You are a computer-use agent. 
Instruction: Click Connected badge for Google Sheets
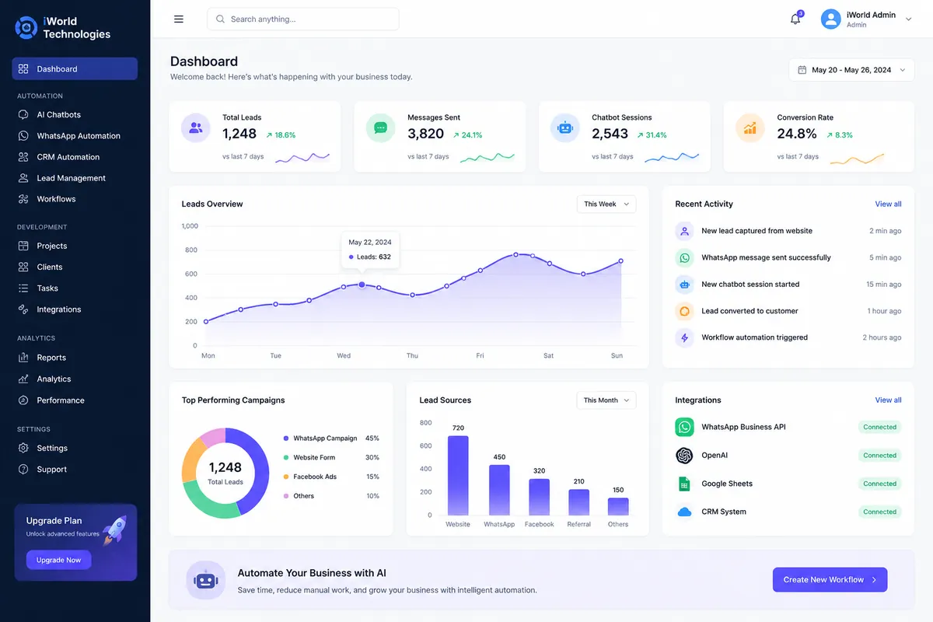pyautogui.click(x=879, y=484)
